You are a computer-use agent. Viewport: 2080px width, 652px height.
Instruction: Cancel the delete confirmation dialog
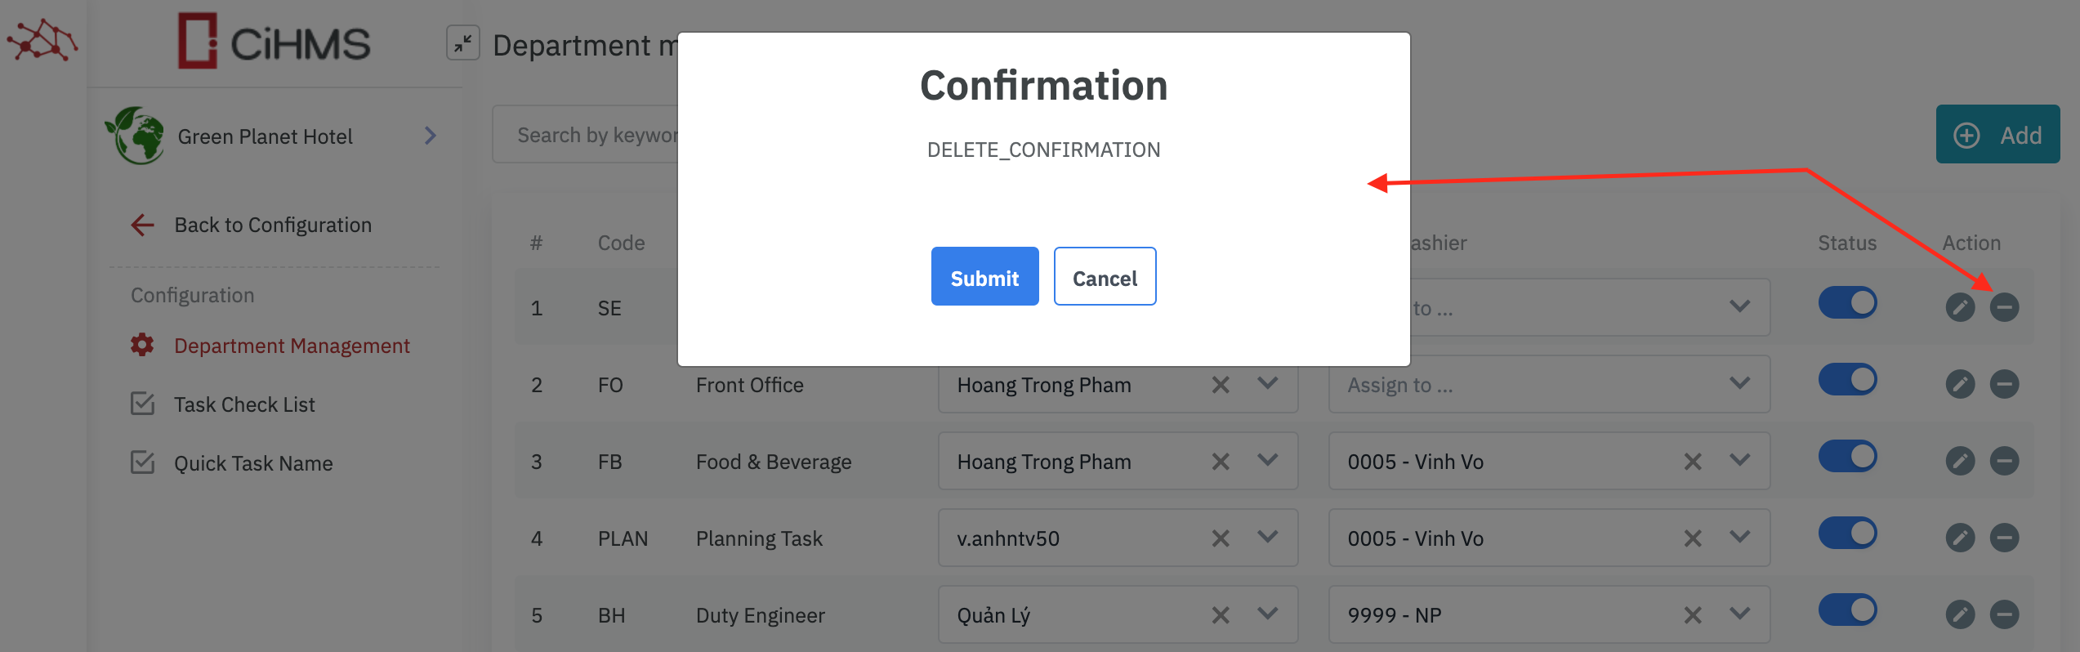click(x=1105, y=277)
